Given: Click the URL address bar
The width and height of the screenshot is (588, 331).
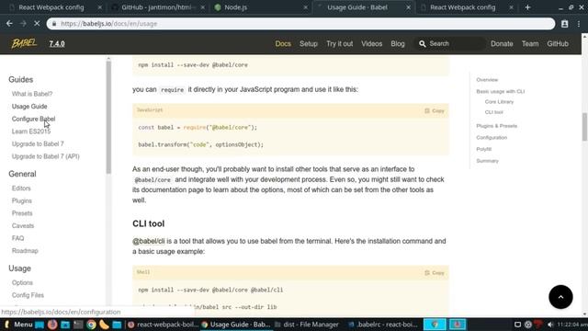Looking at the screenshot, I should pyautogui.click(x=300, y=24).
